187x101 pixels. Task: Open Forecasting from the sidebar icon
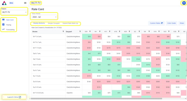coord(3,29)
